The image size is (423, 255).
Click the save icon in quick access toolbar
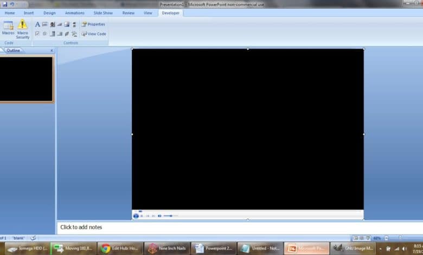point(5,4)
